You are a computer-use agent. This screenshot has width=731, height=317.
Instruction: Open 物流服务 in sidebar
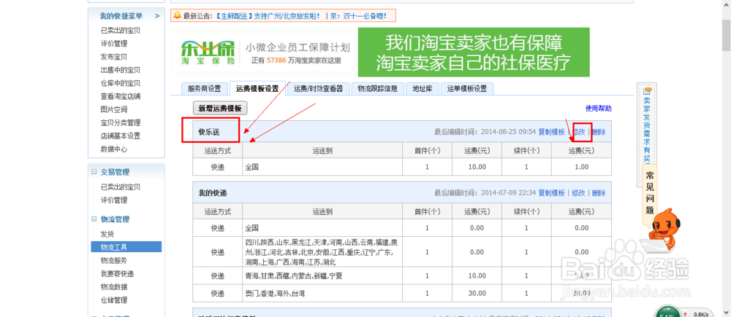pos(114,260)
